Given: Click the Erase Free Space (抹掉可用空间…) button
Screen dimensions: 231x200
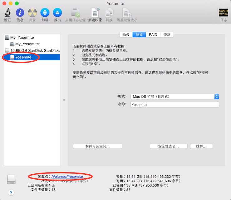Looking at the screenshot, I should 97,146.
